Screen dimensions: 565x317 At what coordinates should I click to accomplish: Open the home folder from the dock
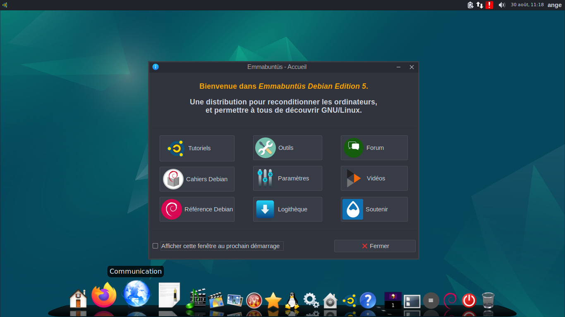tap(78, 298)
